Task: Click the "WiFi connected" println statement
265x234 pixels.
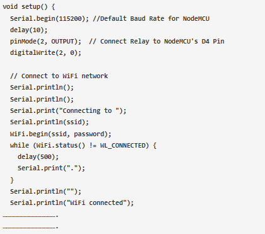Action: pos(72,202)
